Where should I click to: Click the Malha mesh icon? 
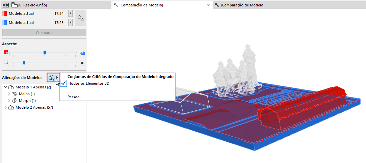click(x=15, y=94)
